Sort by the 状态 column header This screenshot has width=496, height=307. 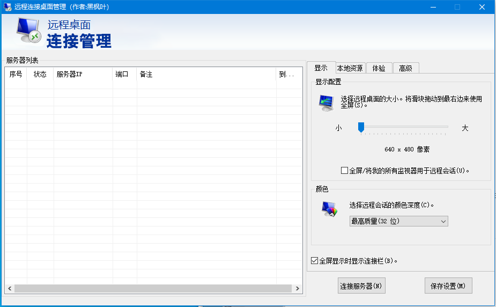pos(40,74)
